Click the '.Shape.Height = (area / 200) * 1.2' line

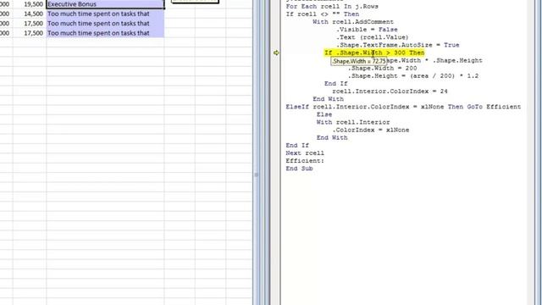click(413, 75)
